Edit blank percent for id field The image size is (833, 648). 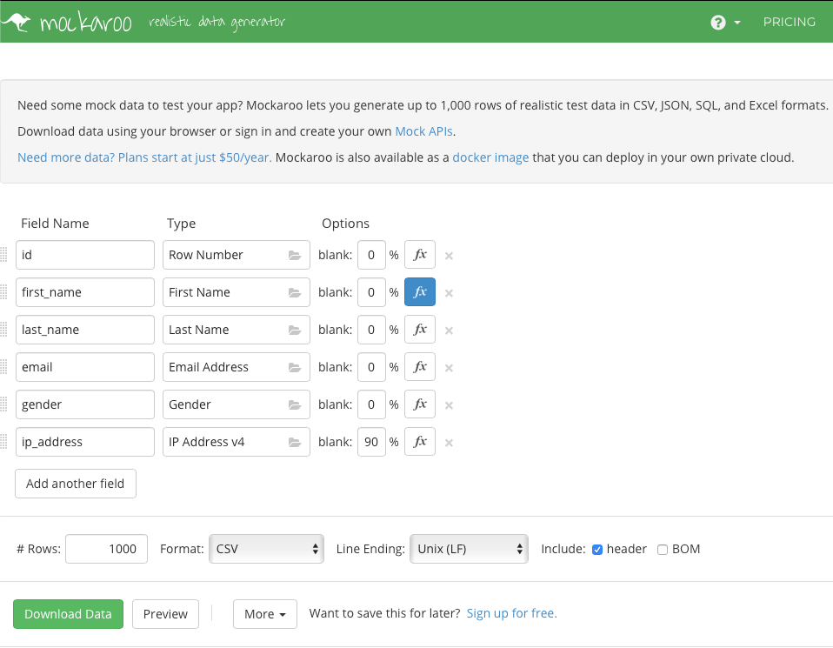(371, 255)
